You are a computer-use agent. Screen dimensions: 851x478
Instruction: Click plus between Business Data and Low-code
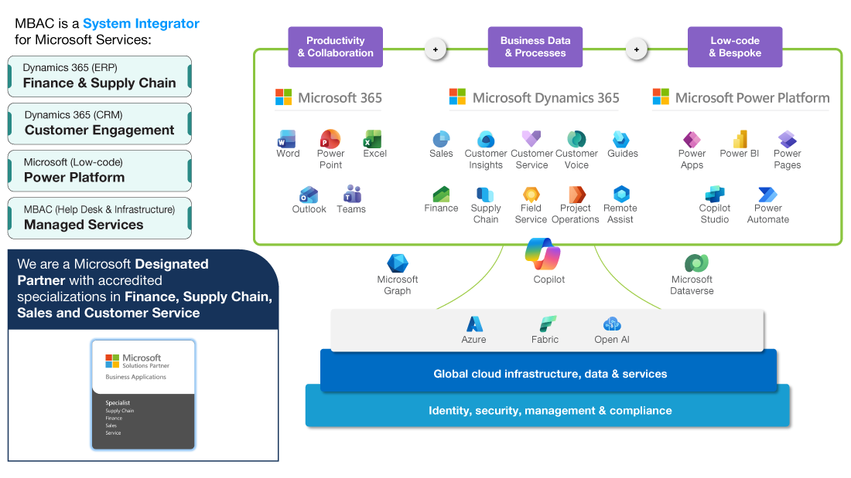[636, 49]
